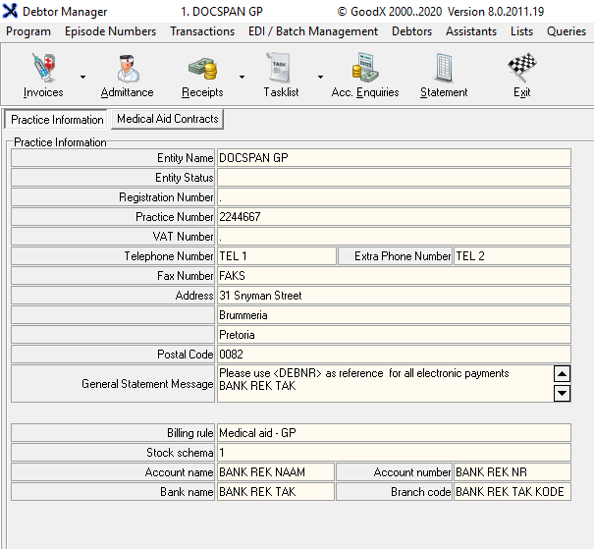Open the Tasklist toolbar icon

click(x=281, y=75)
